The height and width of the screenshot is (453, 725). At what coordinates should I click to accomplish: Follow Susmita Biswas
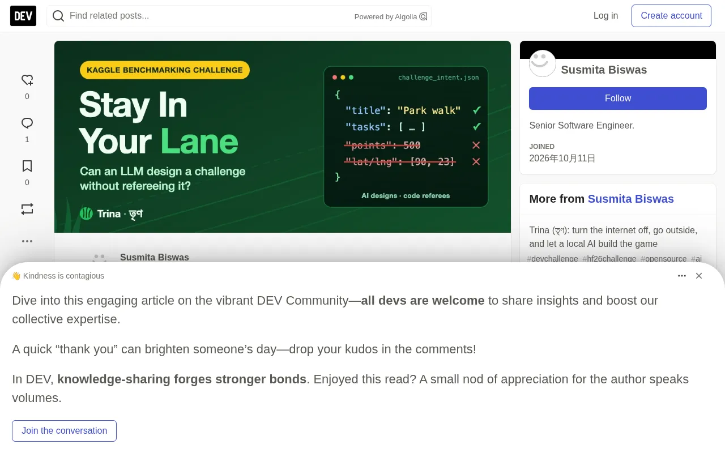tap(618, 99)
